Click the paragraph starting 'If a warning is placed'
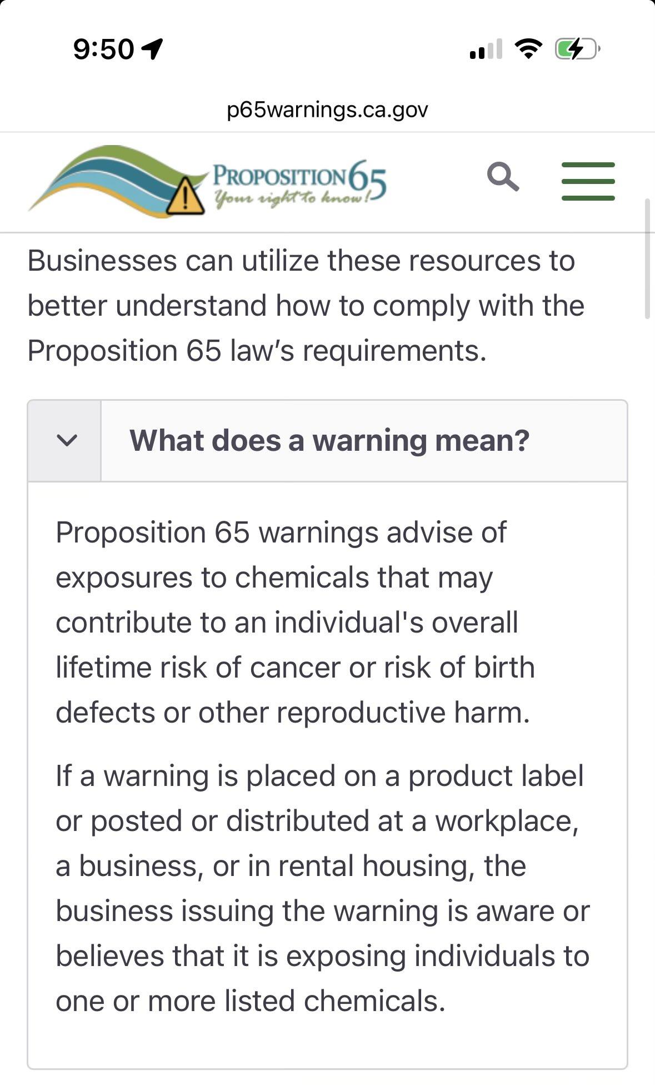This screenshot has height=1085, width=655. tap(322, 888)
